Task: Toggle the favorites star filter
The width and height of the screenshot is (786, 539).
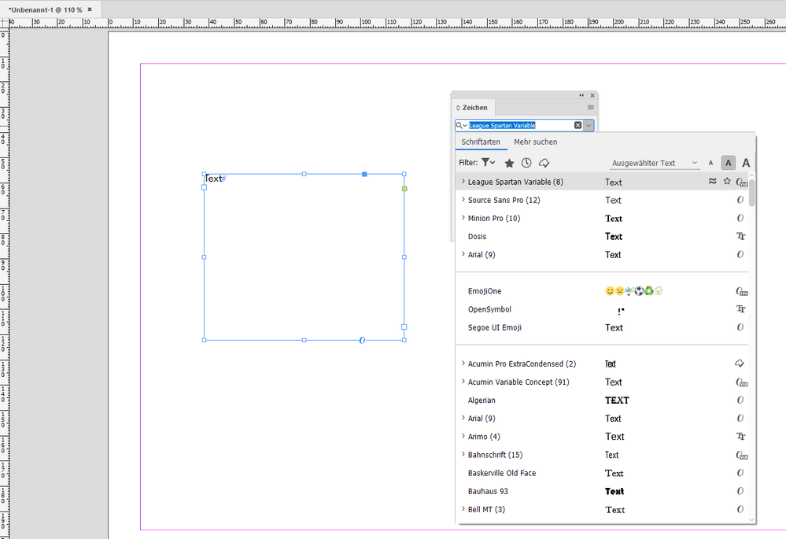Action: tap(509, 163)
